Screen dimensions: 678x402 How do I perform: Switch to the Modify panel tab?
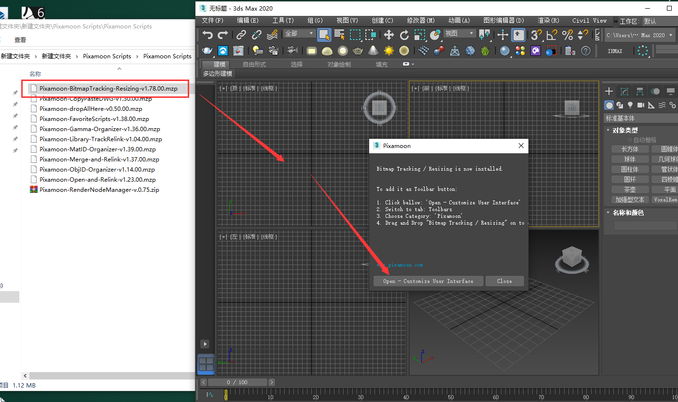(624, 92)
